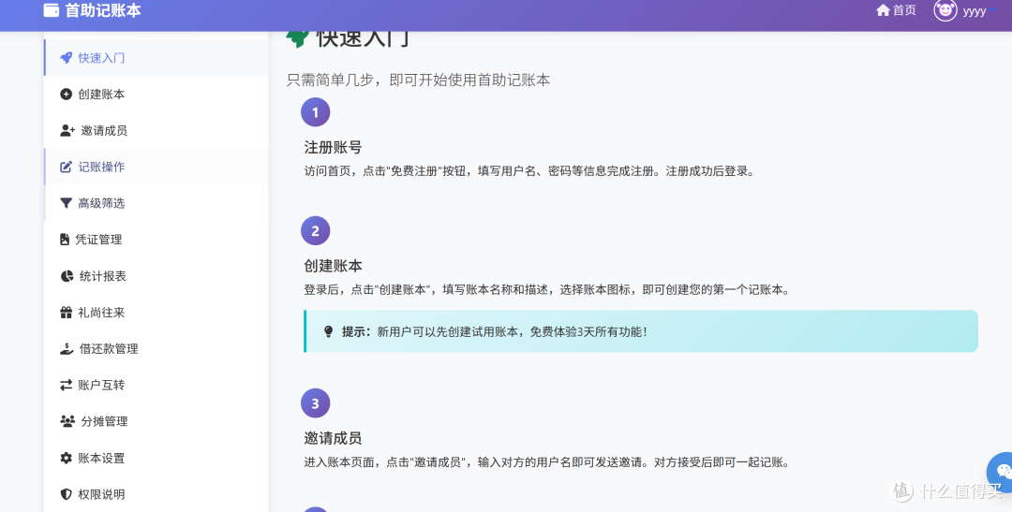
Task: Go to 分摊管理 in the sidebar
Action: click(156, 422)
